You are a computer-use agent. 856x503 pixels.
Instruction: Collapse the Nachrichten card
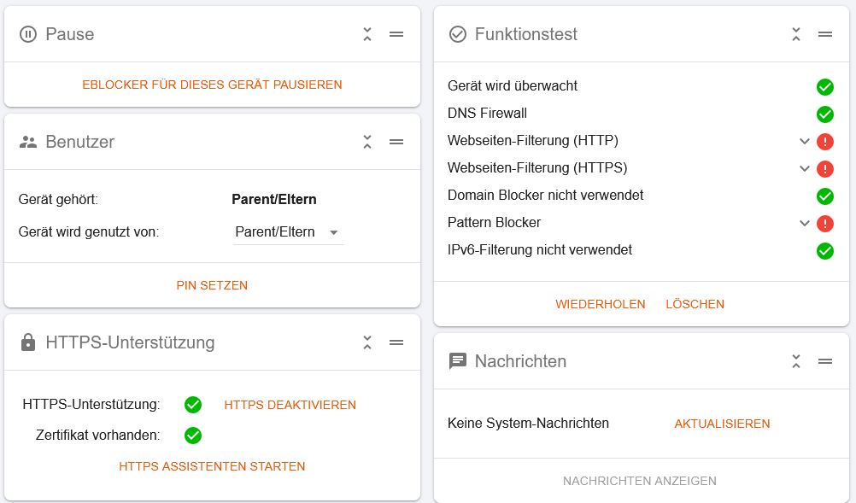pos(796,361)
